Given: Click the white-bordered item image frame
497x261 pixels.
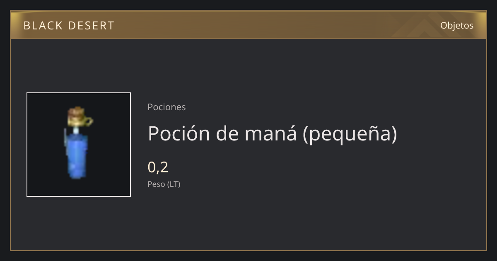Looking at the screenshot, I should [79, 145].
